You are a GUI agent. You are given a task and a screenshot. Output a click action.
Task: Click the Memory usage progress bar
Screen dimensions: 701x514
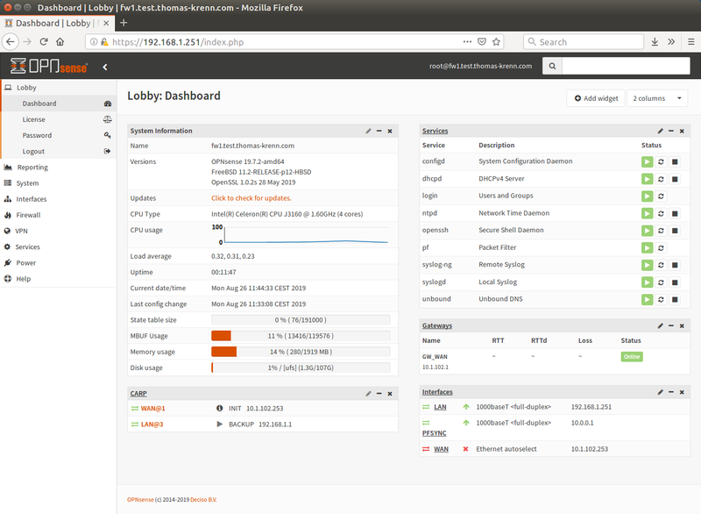[x=301, y=352]
